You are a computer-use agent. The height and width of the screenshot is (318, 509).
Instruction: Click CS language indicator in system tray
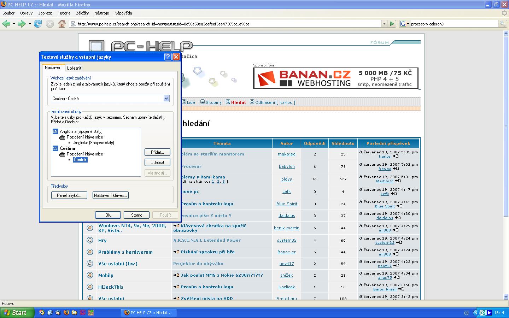tap(466, 313)
